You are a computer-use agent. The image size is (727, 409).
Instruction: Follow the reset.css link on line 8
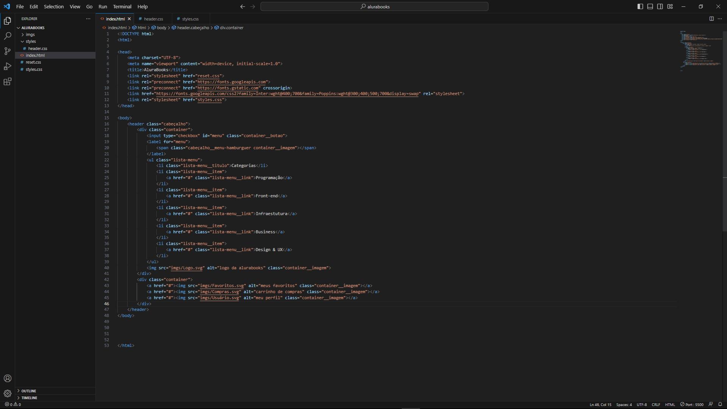pyautogui.click(x=208, y=76)
